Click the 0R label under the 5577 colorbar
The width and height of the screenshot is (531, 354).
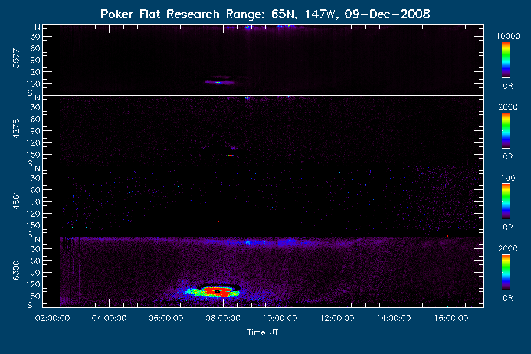[508, 86]
